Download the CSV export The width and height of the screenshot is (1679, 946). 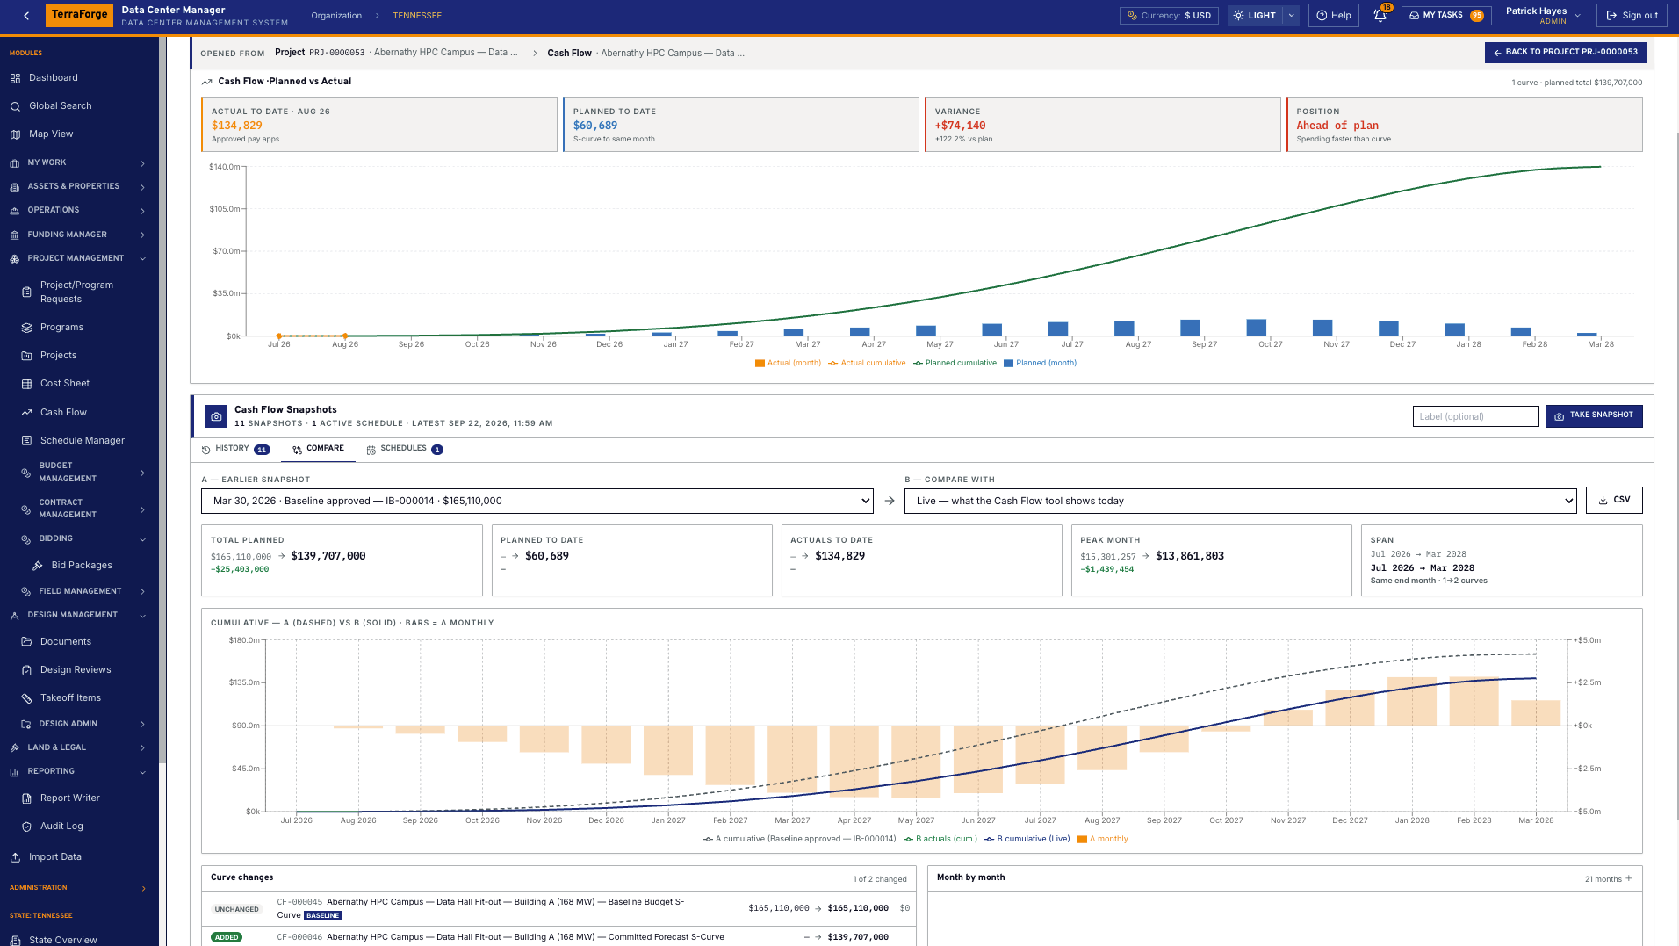click(x=1614, y=500)
